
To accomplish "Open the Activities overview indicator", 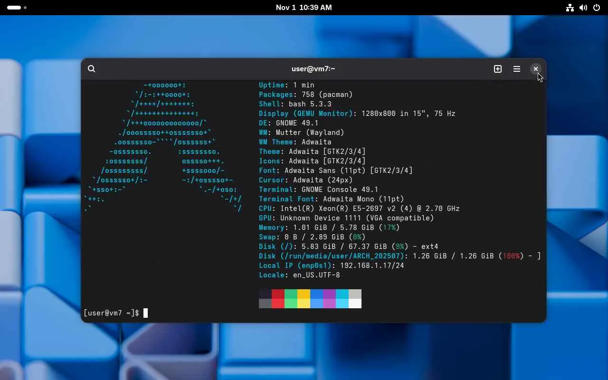I will (17, 8).
